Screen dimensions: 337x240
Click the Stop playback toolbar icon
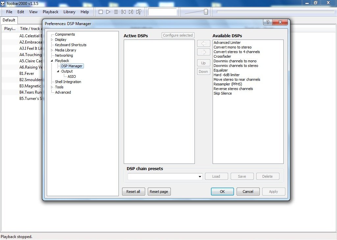(x=101, y=12)
